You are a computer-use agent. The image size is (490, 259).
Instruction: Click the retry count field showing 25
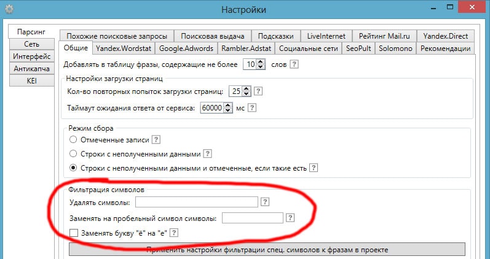pos(237,91)
